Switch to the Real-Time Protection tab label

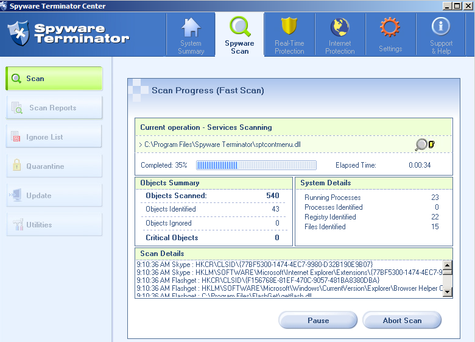(x=289, y=48)
